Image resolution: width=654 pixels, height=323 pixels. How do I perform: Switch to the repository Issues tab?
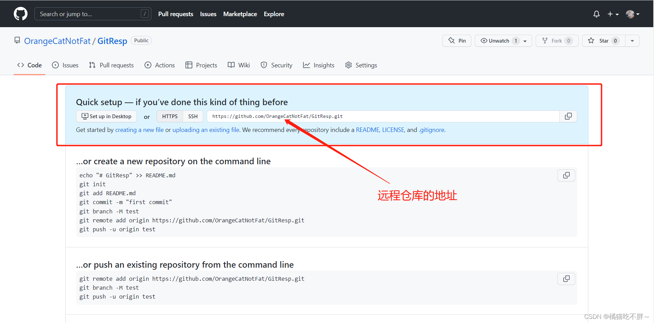pyautogui.click(x=65, y=65)
